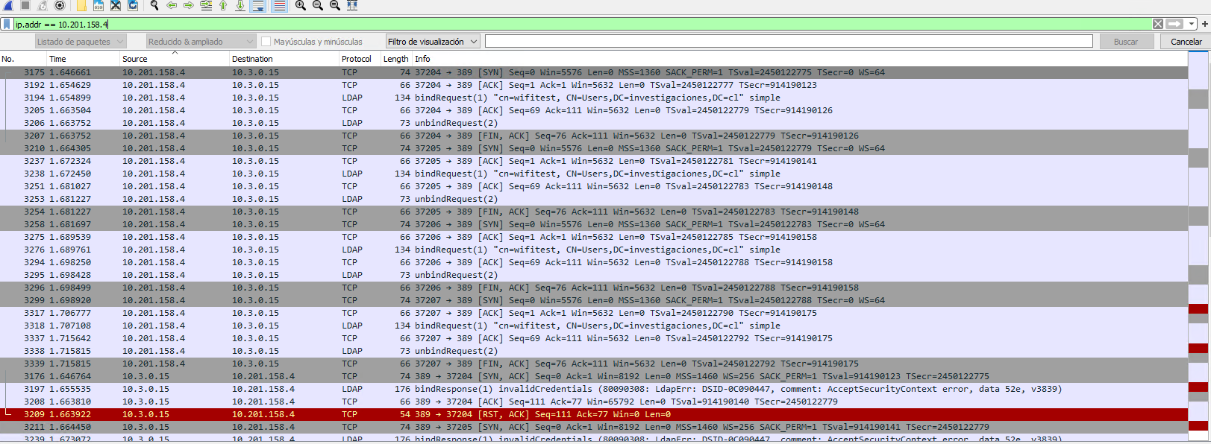The width and height of the screenshot is (1211, 444).
Task: Click the reload capture file icon
Action: [133, 5]
